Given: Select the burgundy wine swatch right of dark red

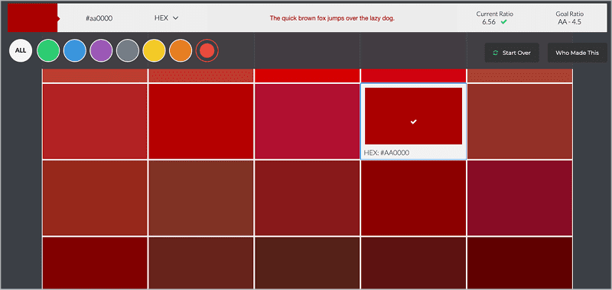Looking at the screenshot, I should (519, 198).
